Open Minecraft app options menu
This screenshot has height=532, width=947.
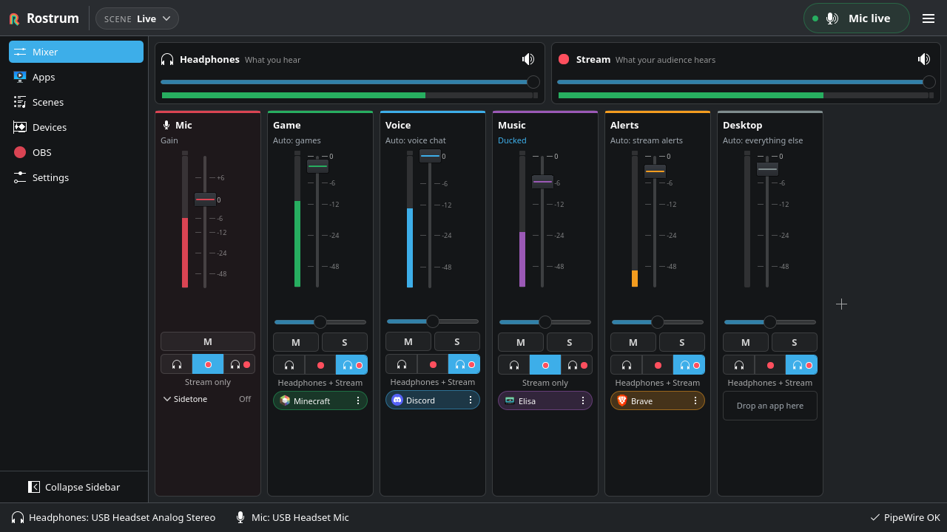pos(358,400)
